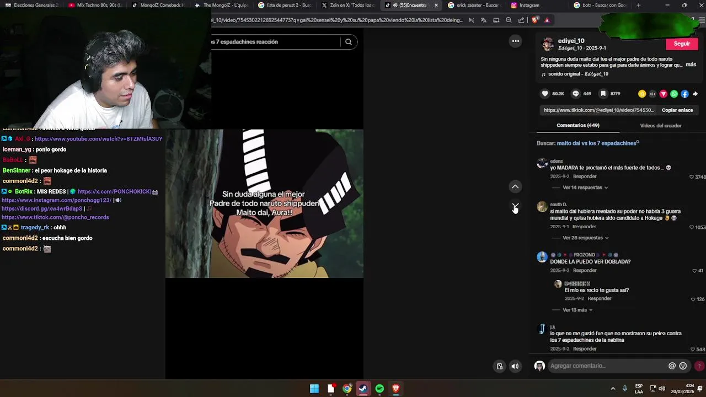Open the x.com/PONCHOKICK link in chat

(114, 191)
